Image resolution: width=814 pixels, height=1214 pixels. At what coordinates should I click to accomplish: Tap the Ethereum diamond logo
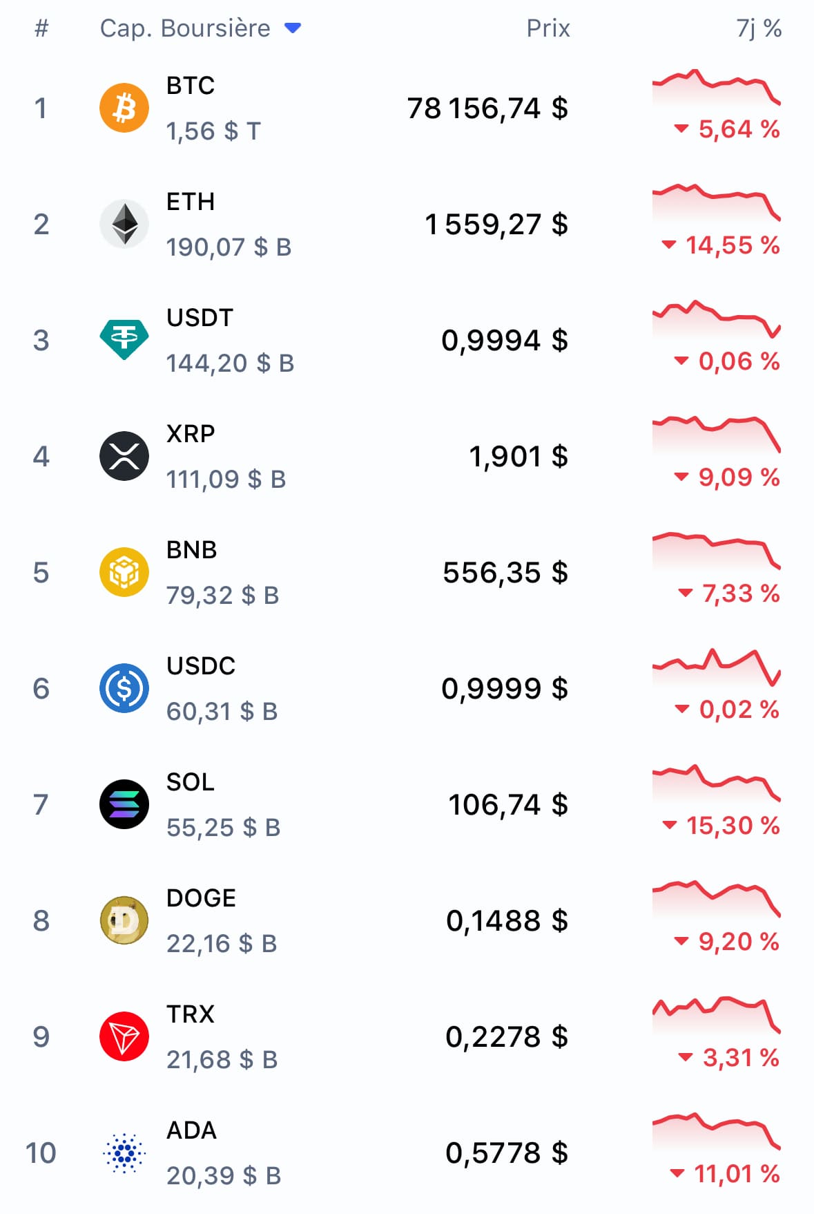[x=124, y=224]
